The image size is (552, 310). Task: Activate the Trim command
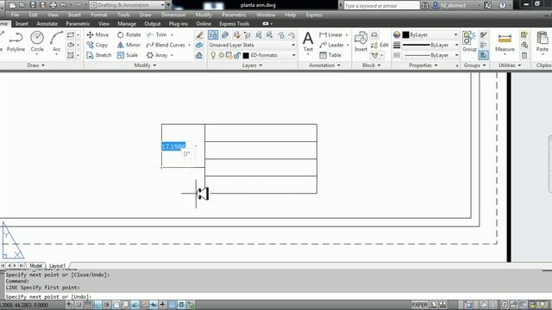click(157, 34)
